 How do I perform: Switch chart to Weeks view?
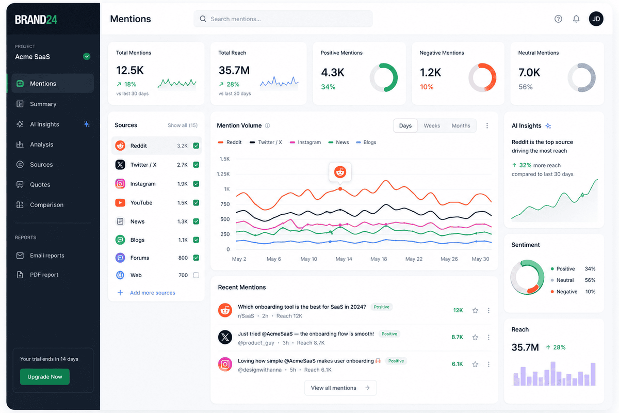click(x=432, y=125)
